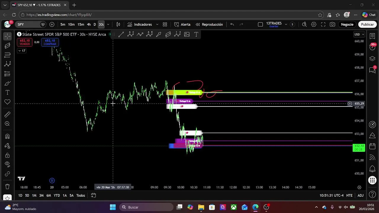Open the watchlist panel icon
The width and height of the screenshot is (379, 213).
pos(372,36)
